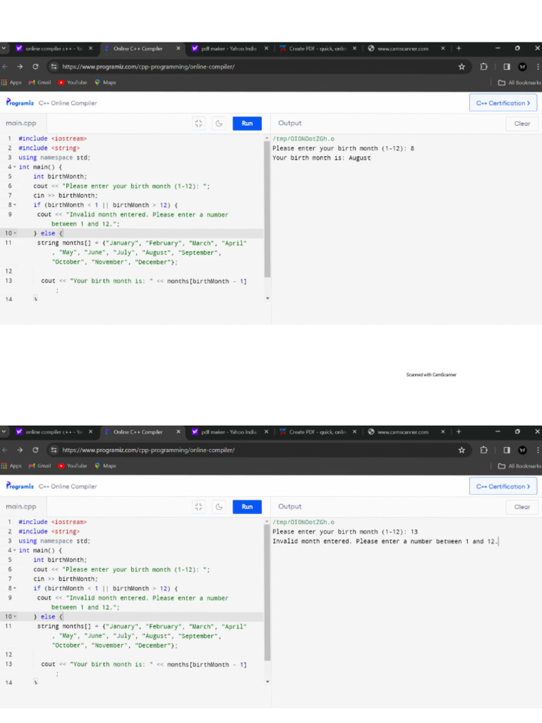542x723 pixels.
Task: Switch to www.camscanner.com tab in bottom browser
Action: (x=402, y=432)
